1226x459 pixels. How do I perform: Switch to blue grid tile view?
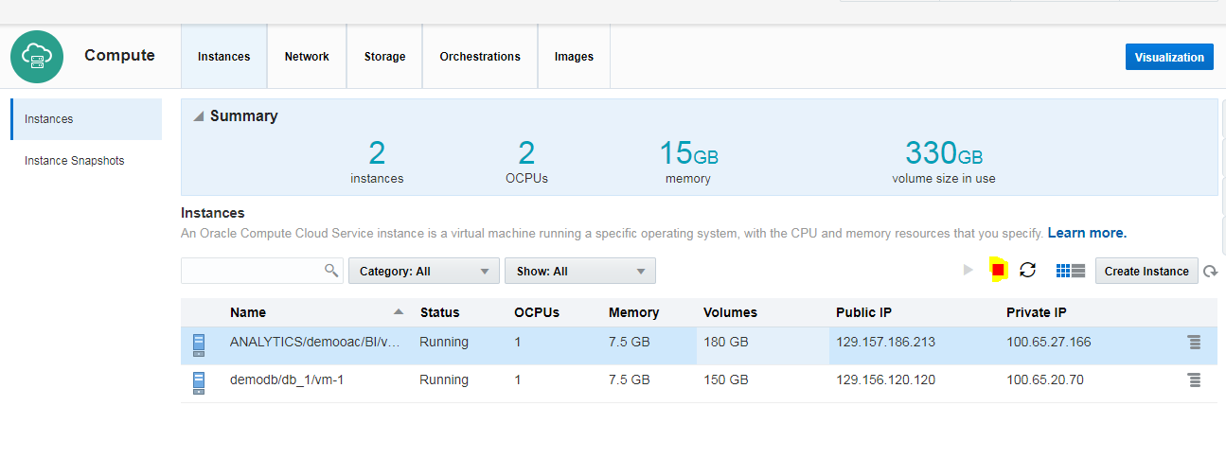click(1062, 271)
